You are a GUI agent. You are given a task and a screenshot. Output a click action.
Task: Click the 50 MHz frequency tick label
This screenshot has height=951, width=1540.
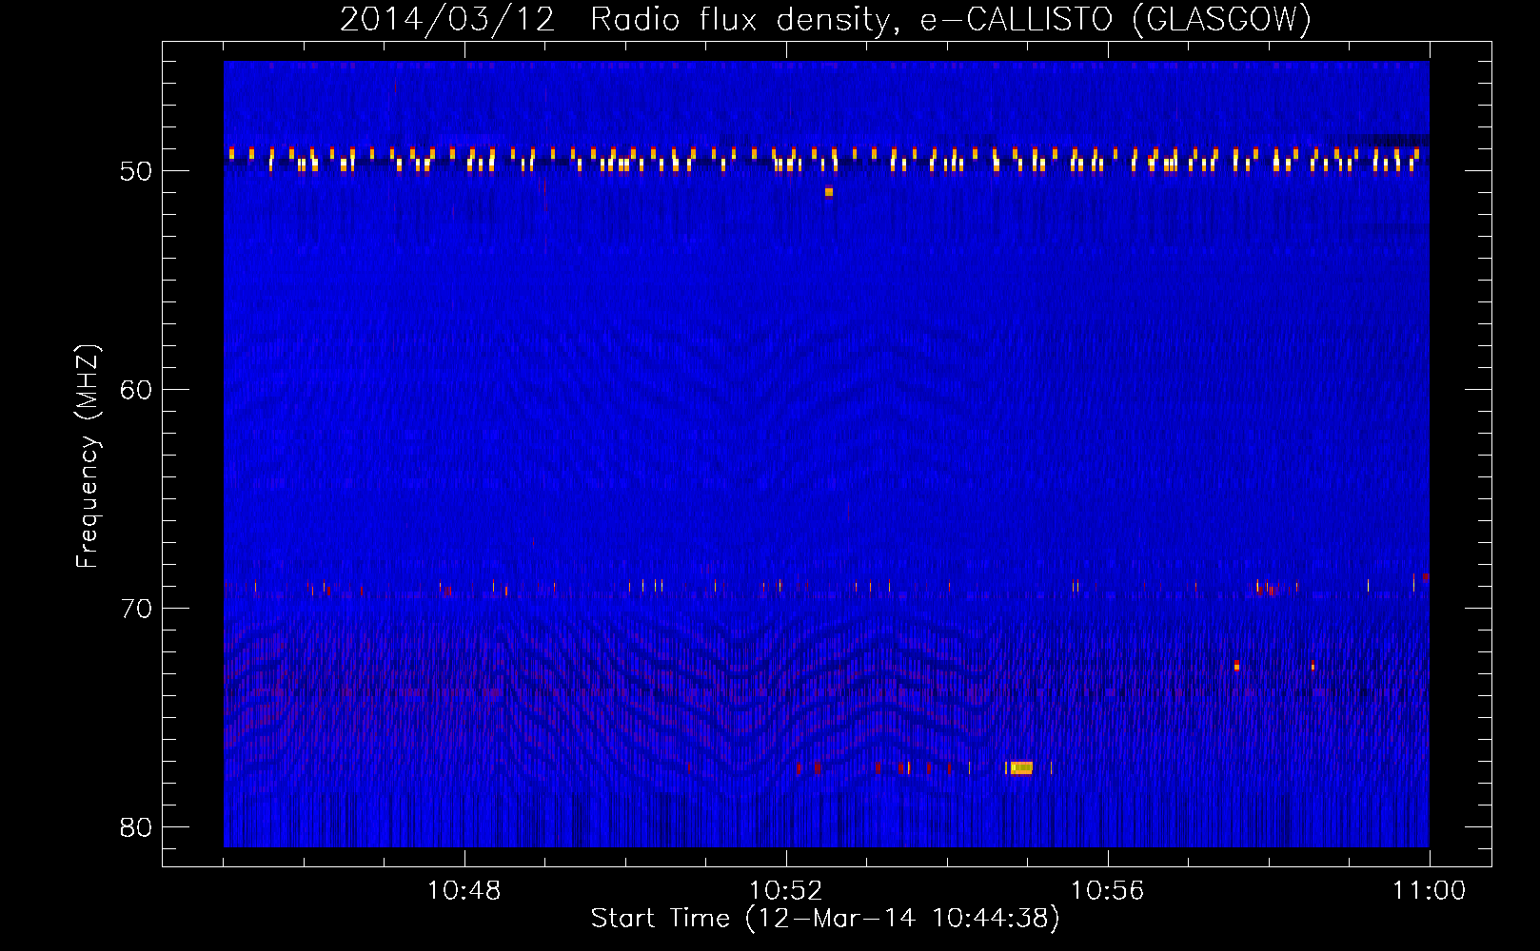136,171
